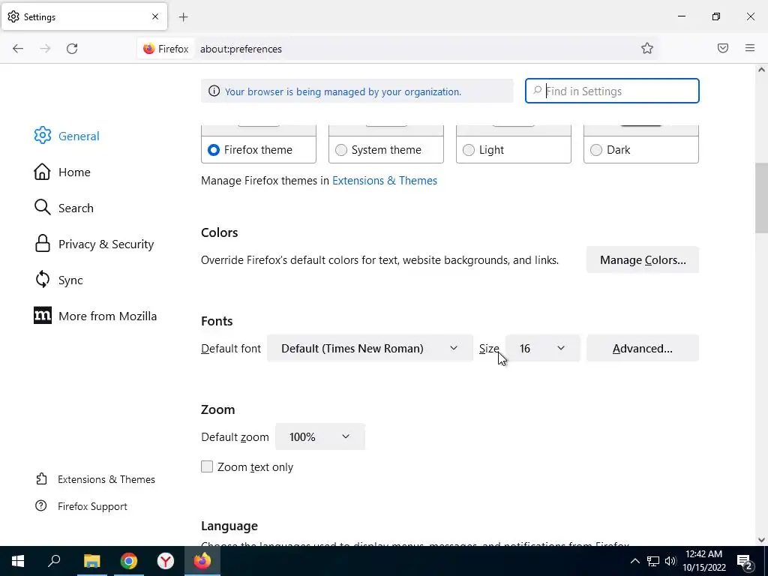The image size is (768, 576).
Task: Open the notification center icon
Action: point(745,561)
